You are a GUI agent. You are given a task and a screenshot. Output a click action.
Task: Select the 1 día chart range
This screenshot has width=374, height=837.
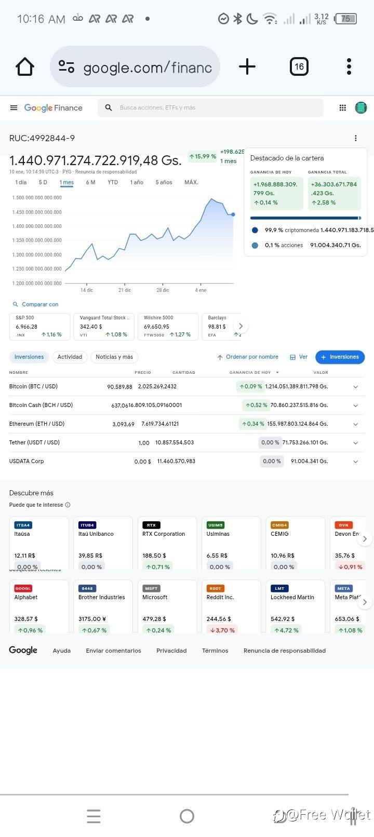tap(21, 182)
